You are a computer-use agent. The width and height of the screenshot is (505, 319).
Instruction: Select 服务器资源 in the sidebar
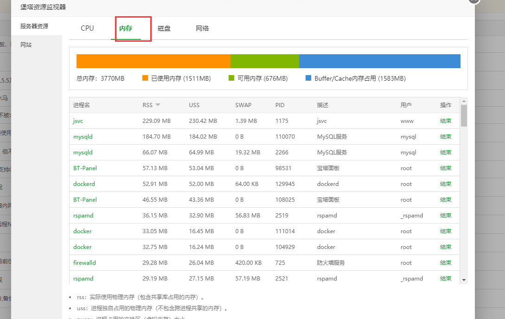tap(34, 26)
